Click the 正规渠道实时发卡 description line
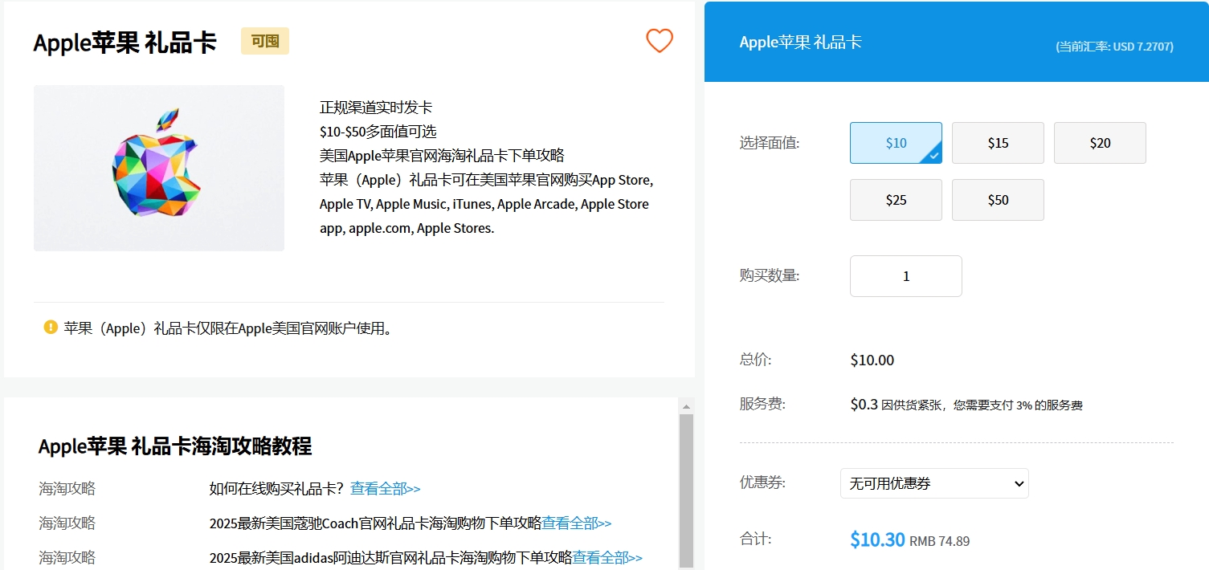Viewport: 1209px width, 570px height. point(376,108)
